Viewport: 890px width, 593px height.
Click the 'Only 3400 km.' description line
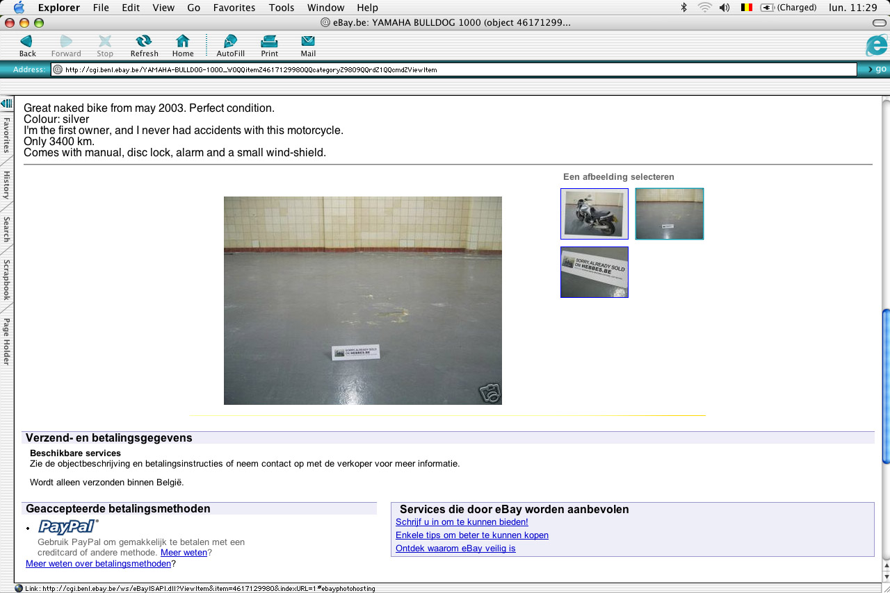pos(59,142)
